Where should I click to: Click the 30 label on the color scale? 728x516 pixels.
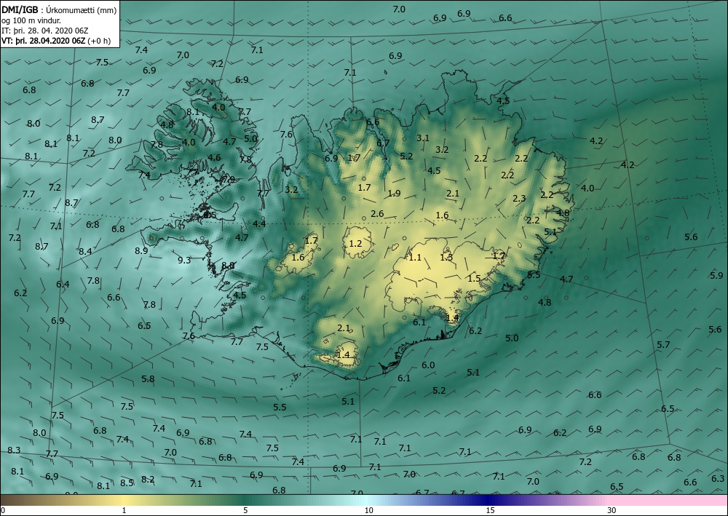coord(612,510)
